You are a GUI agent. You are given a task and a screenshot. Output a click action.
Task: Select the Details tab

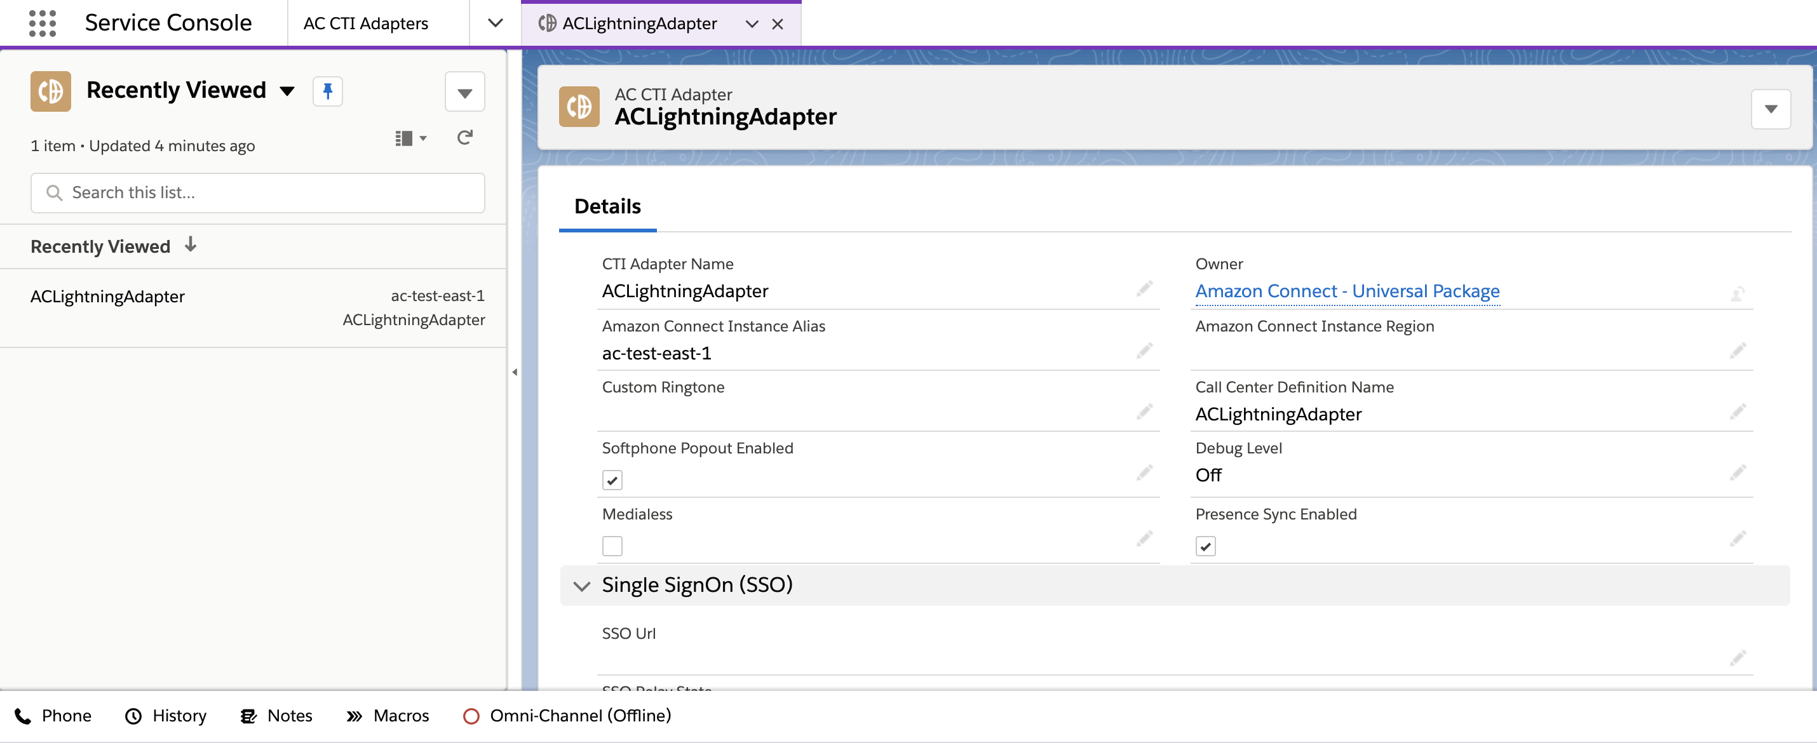(x=607, y=206)
